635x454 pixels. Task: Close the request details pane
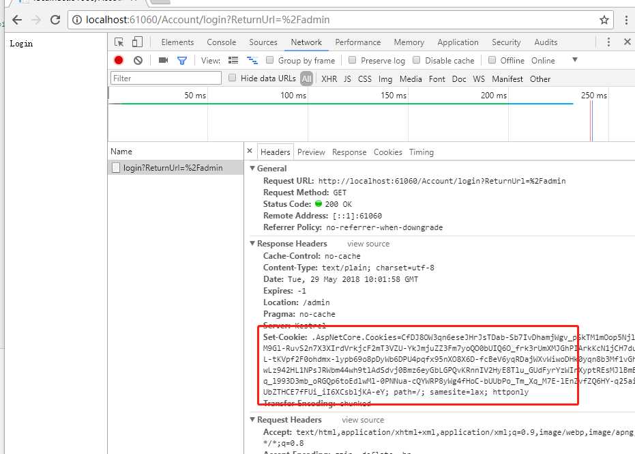250,151
